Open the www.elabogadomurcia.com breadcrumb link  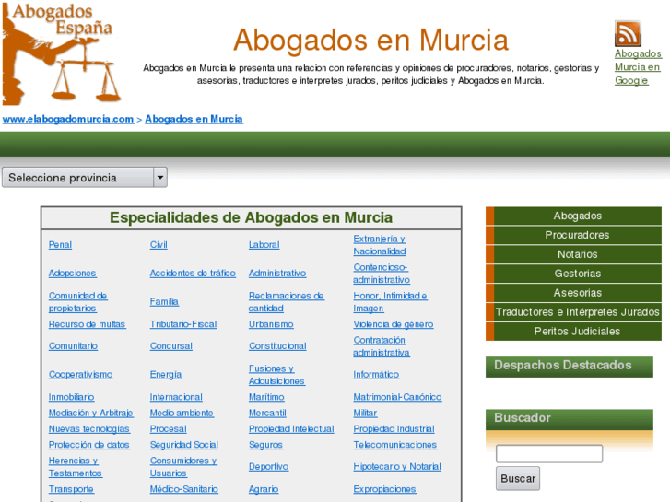(68, 119)
